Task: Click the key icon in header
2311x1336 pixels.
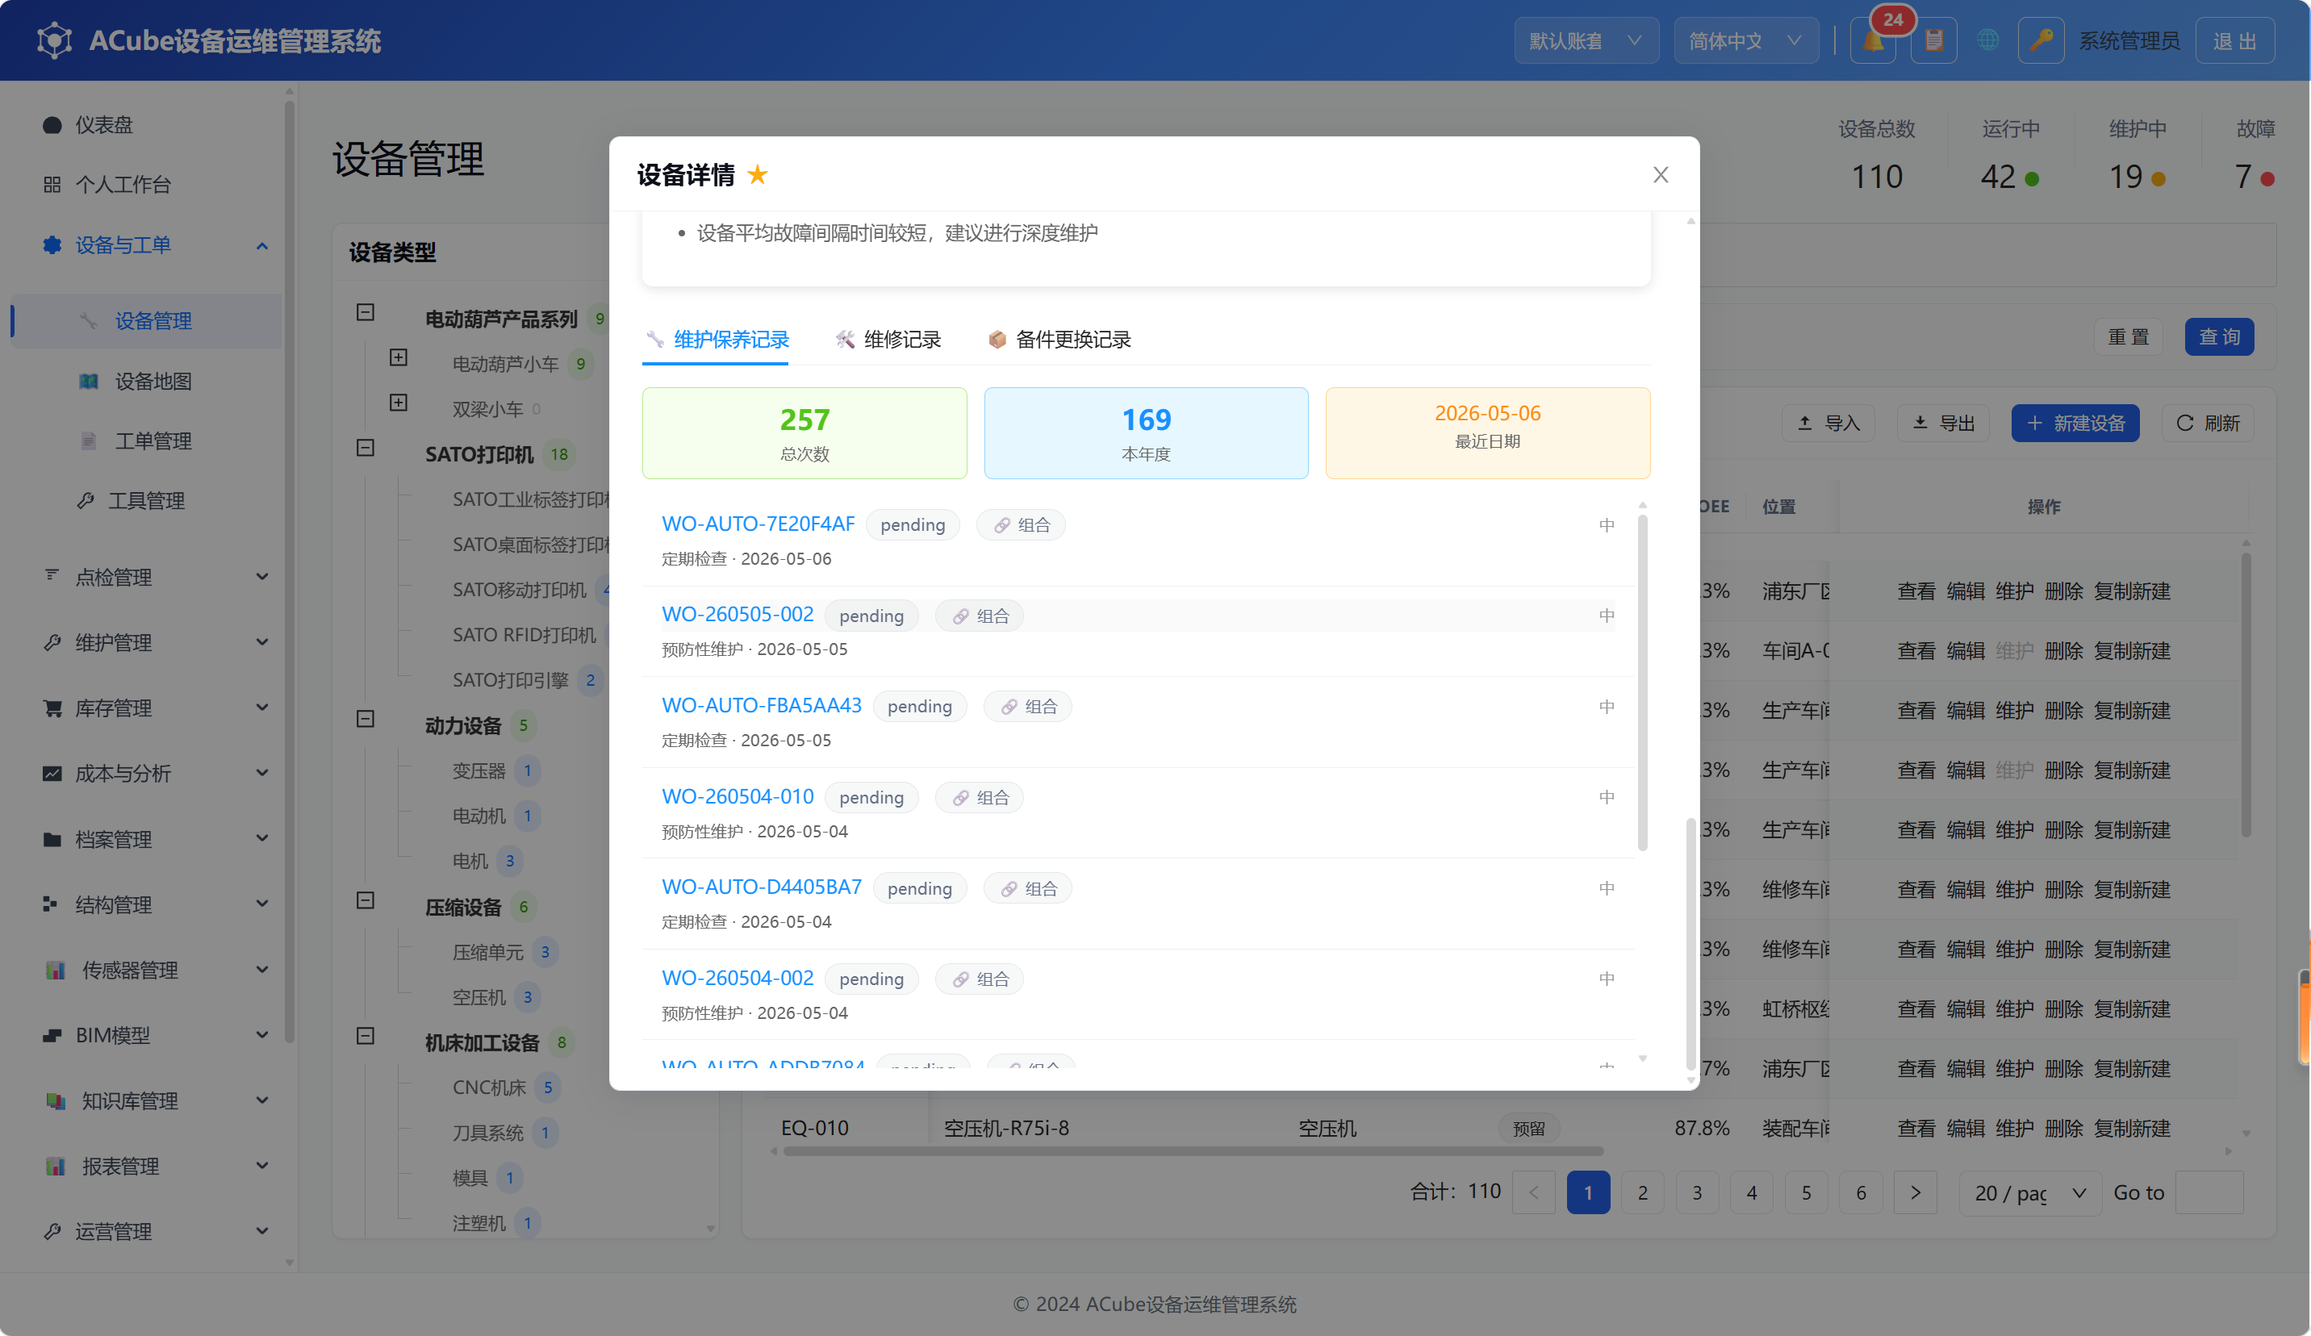Action: (2041, 41)
